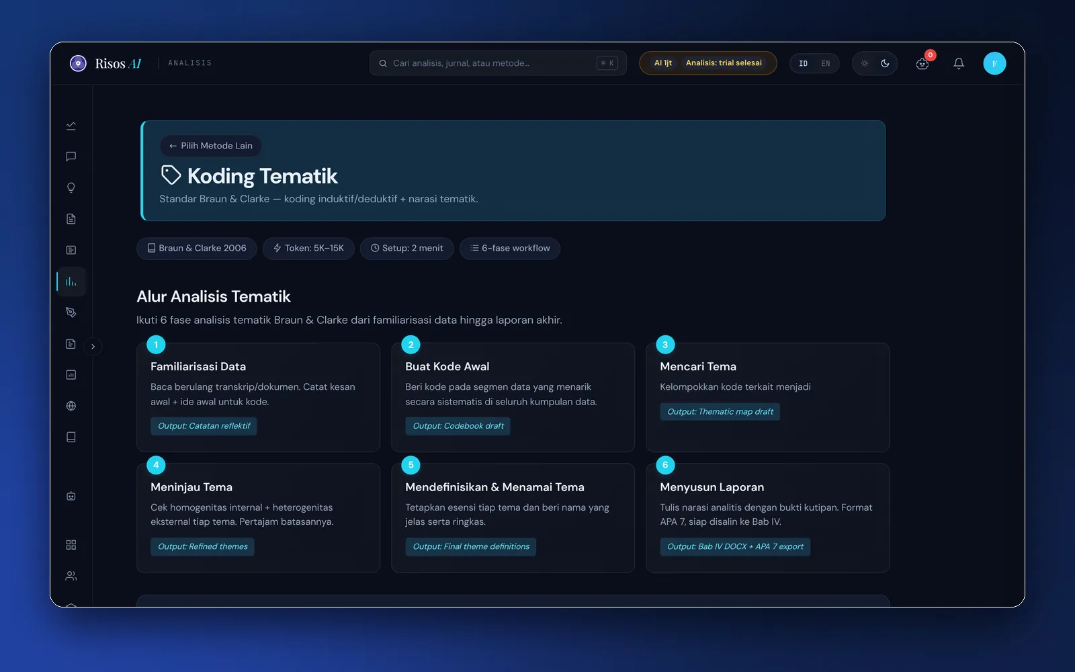Screen dimensions: 1075x672
Task: Open the Mencari Tema phase card
Action: click(x=767, y=397)
